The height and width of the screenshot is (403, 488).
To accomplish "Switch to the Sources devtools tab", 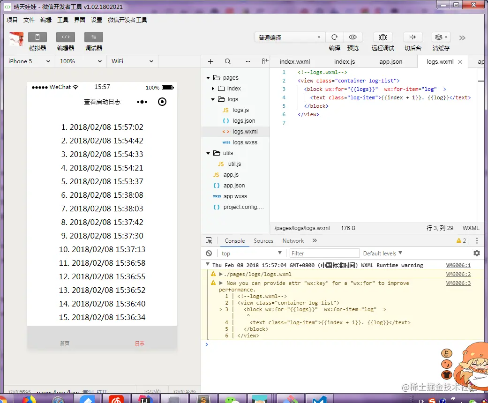I will point(263,241).
